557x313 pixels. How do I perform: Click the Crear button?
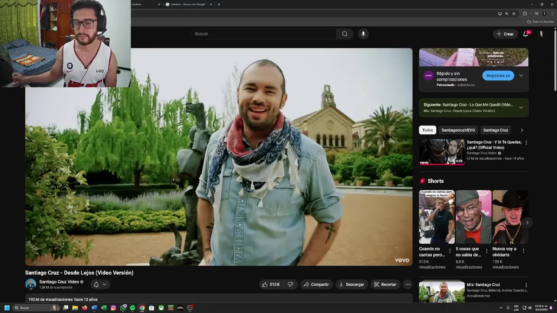click(505, 34)
